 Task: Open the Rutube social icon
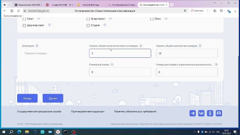coord(219,113)
